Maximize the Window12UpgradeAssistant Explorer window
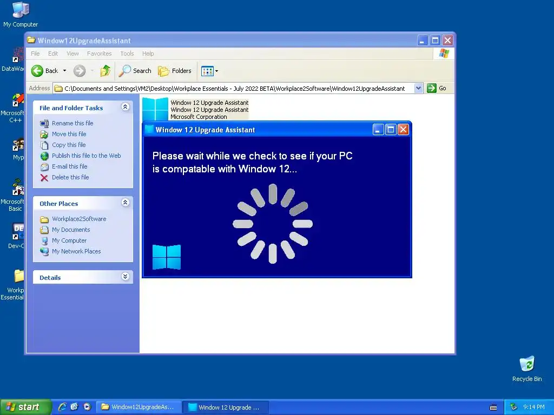 point(435,40)
